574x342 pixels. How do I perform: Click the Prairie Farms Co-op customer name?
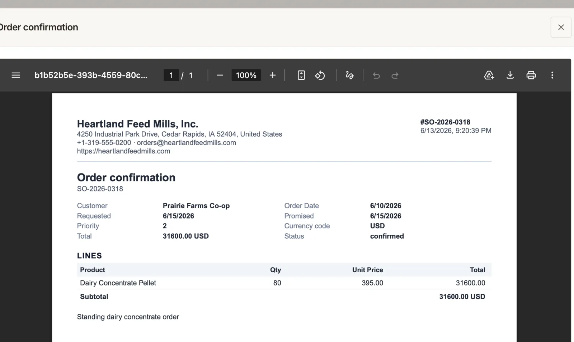[x=196, y=206]
